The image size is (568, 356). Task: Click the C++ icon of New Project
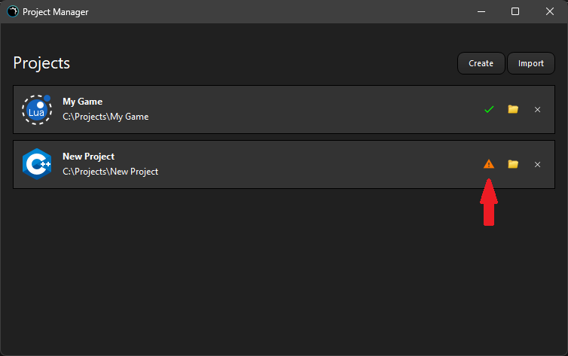tap(36, 163)
